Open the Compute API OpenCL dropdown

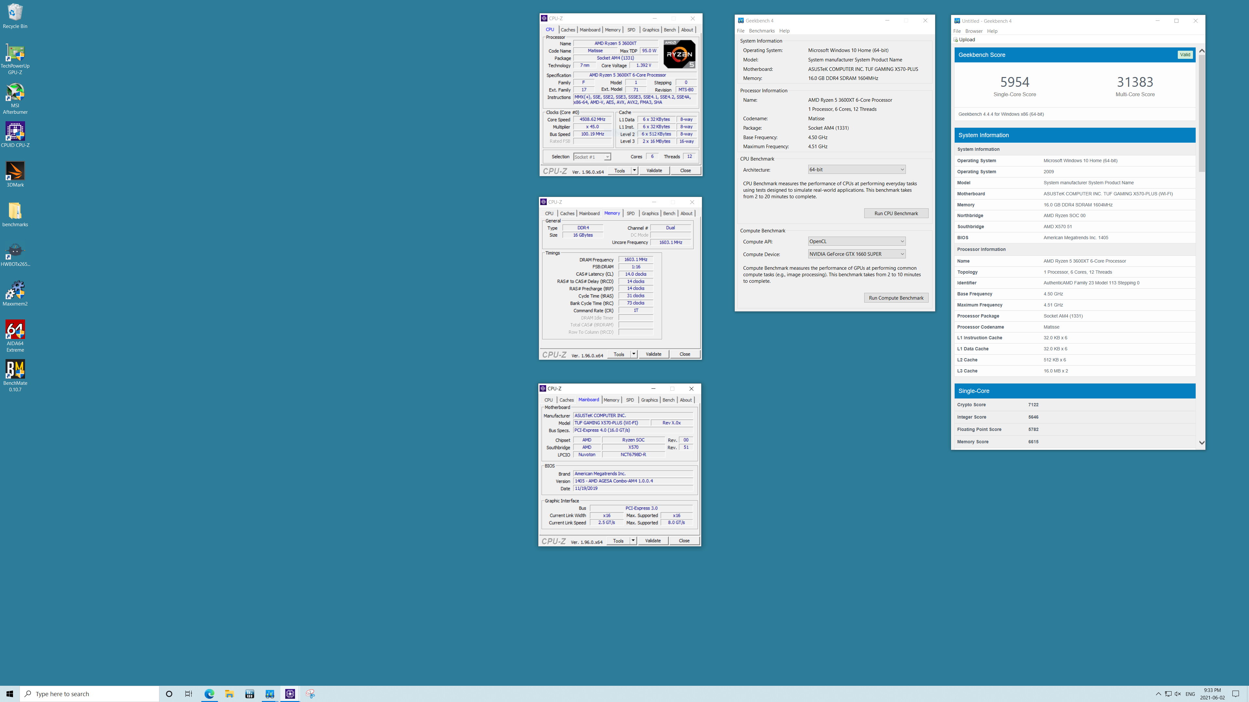coord(857,241)
